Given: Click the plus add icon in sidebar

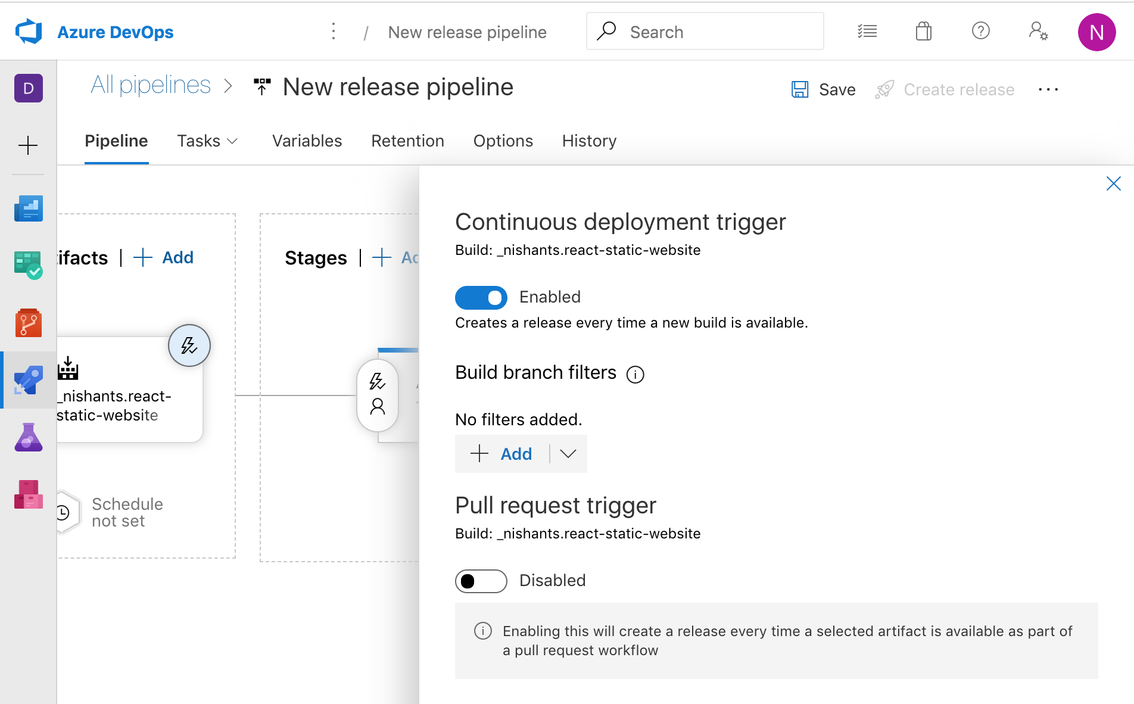Looking at the screenshot, I should click(x=28, y=145).
